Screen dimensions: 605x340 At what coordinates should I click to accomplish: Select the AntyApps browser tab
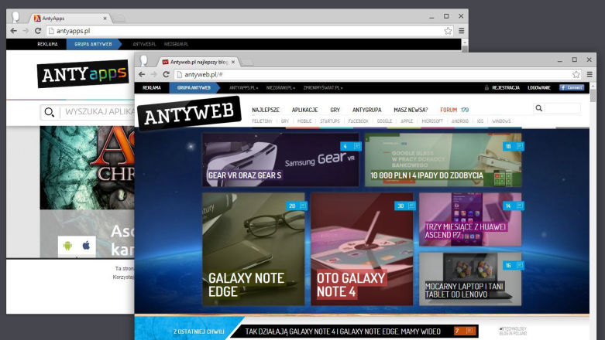70,18
